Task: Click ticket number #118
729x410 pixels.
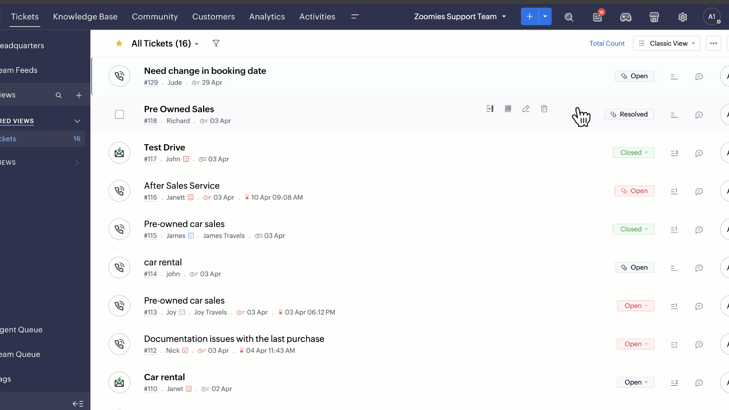Action: tap(150, 121)
